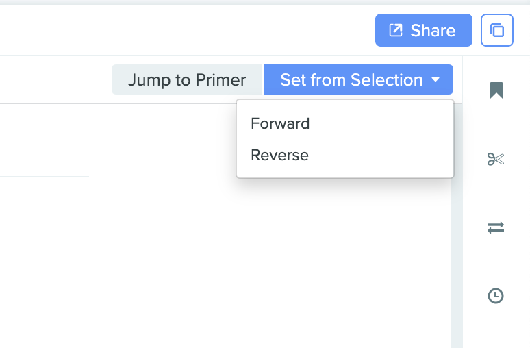Click blank dropdown padding below Reverse
Image resolution: width=530 pixels, height=348 pixels.
click(342, 172)
